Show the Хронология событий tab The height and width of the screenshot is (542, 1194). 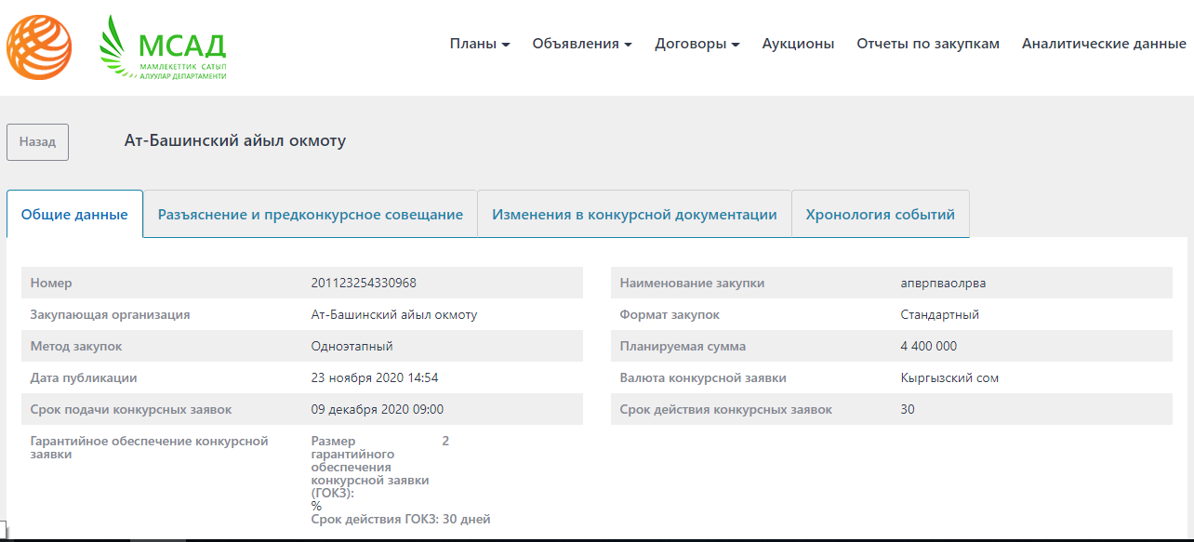[x=880, y=215]
